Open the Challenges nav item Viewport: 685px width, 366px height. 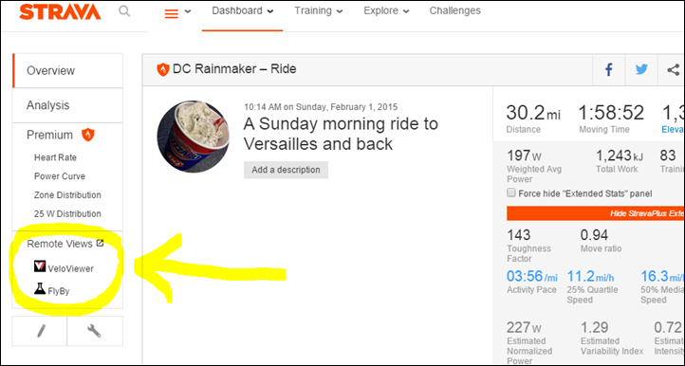click(454, 11)
